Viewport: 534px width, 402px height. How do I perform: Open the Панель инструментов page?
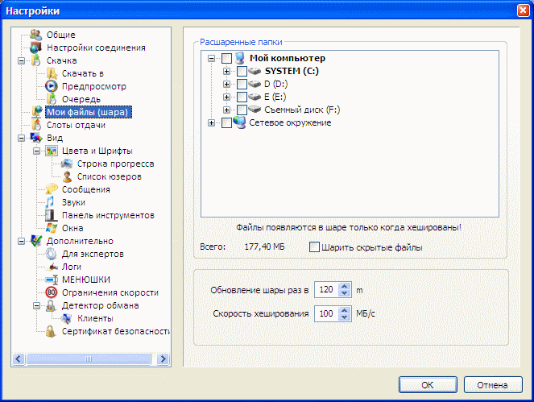108,215
